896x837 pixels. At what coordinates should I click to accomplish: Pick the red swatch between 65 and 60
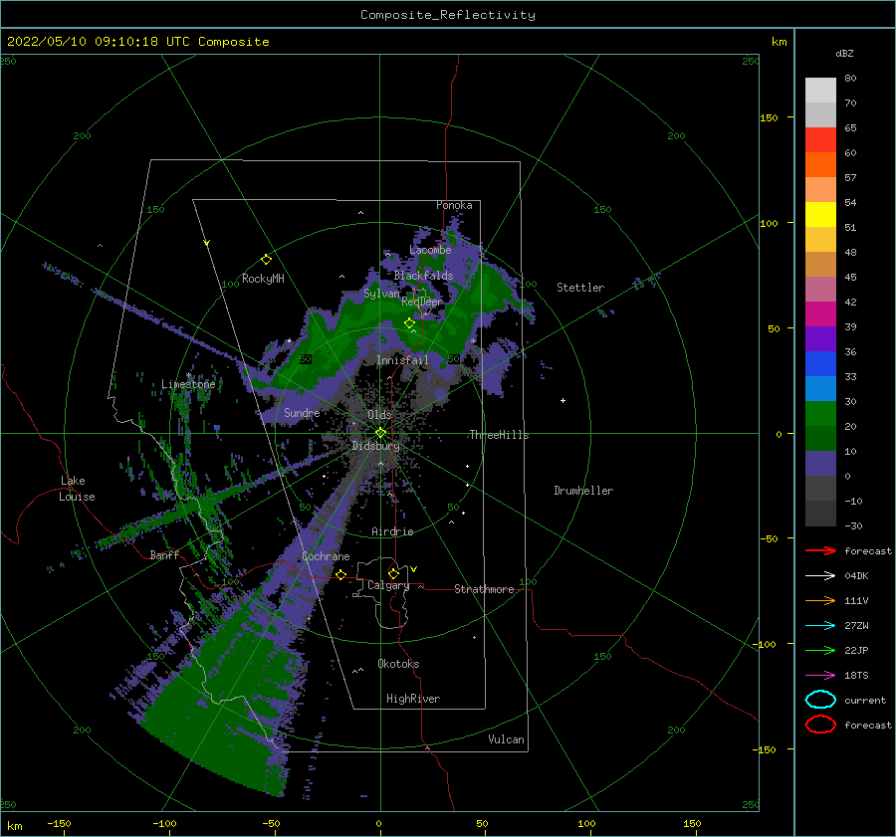coord(820,139)
